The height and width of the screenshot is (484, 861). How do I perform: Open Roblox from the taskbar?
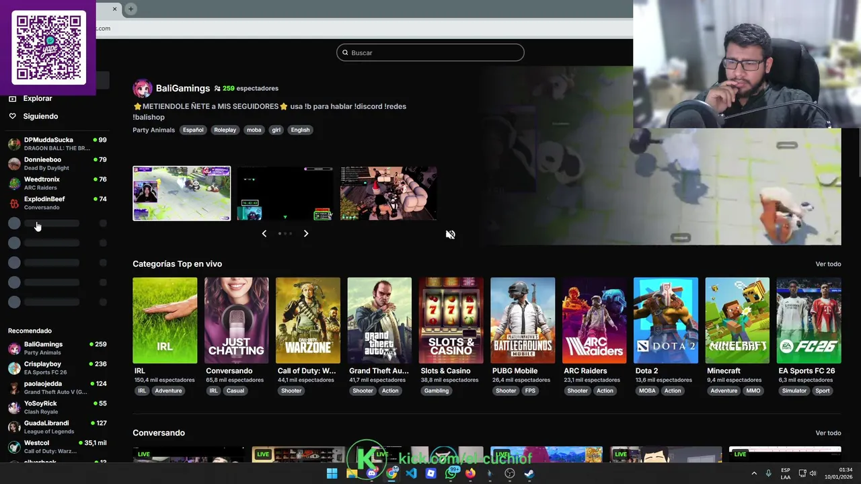tap(431, 473)
